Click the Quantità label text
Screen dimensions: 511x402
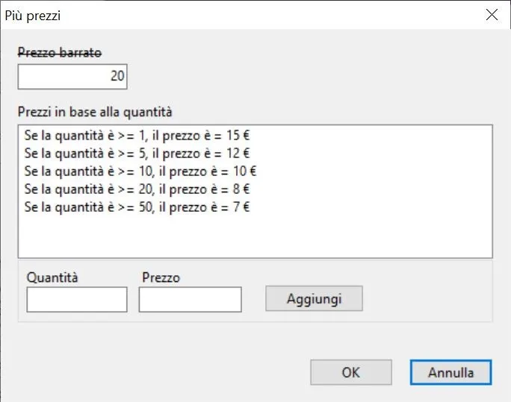[x=52, y=277]
